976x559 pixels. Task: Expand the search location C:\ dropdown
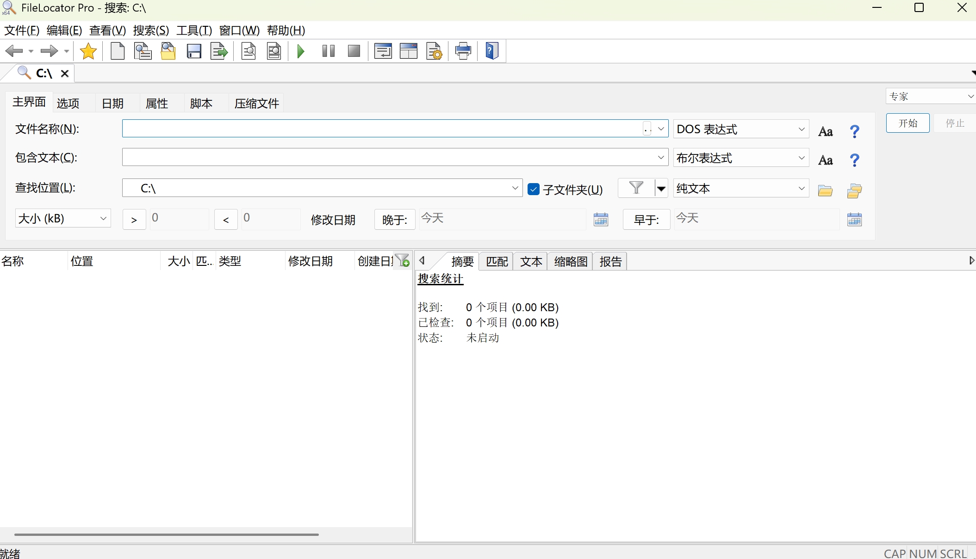click(515, 188)
